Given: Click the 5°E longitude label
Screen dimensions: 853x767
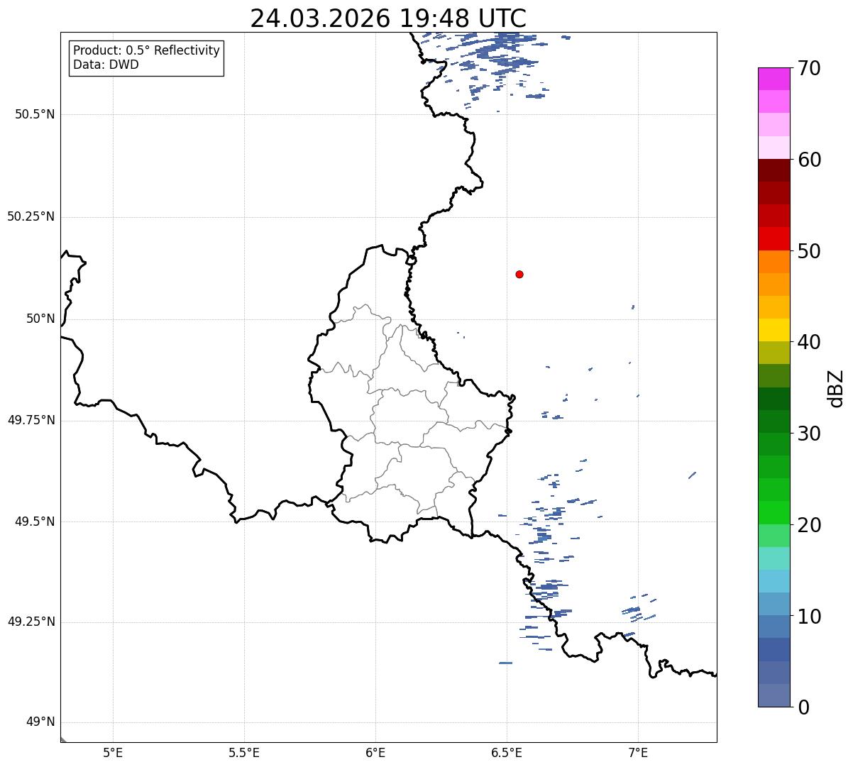Looking at the screenshot, I should coord(113,752).
